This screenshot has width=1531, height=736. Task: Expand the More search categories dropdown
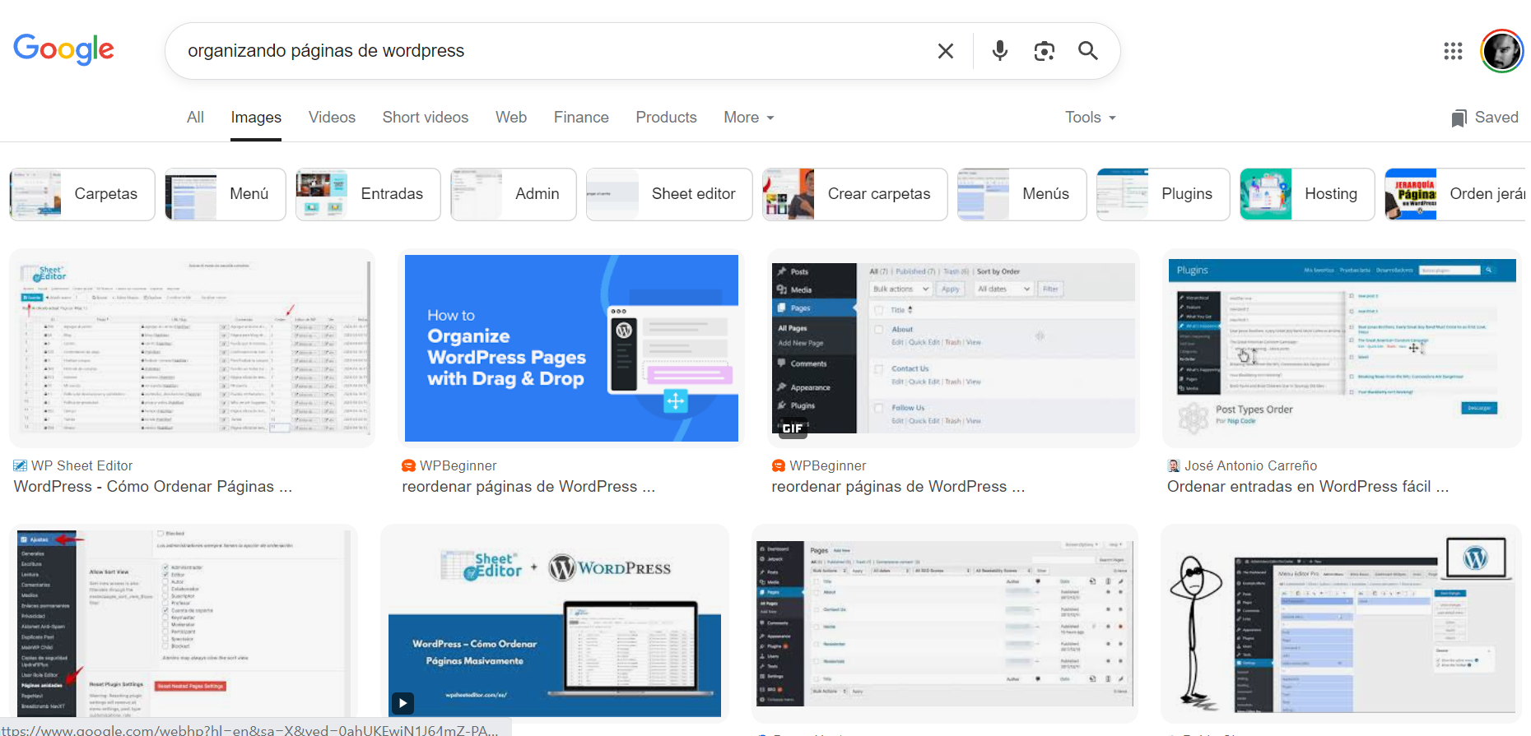pos(749,118)
